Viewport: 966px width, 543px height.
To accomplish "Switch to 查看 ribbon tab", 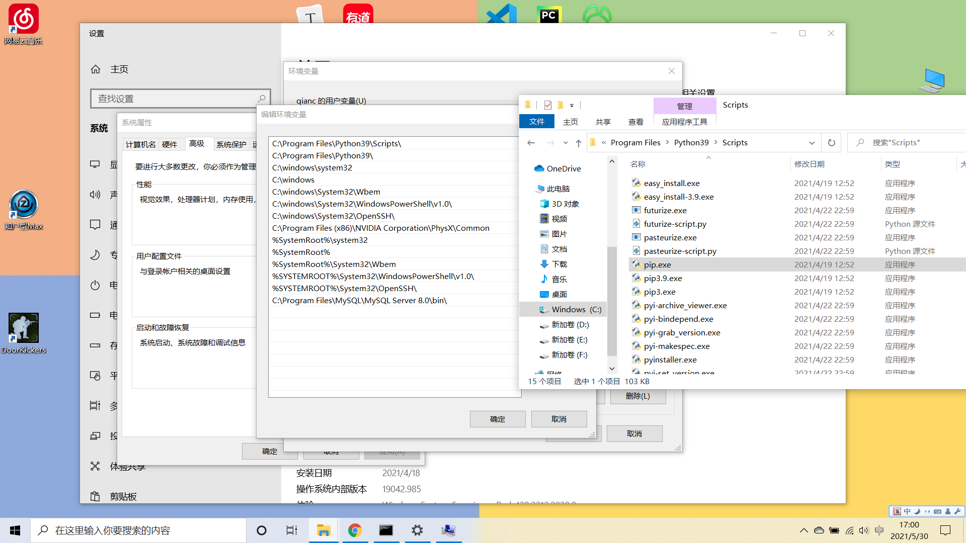I will (636, 122).
